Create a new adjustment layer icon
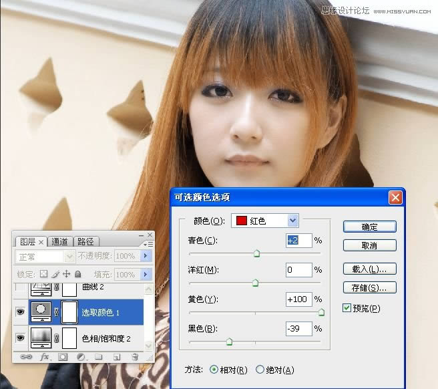The height and width of the screenshot is (389, 438). pyautogui.click(x=81, y=358)
